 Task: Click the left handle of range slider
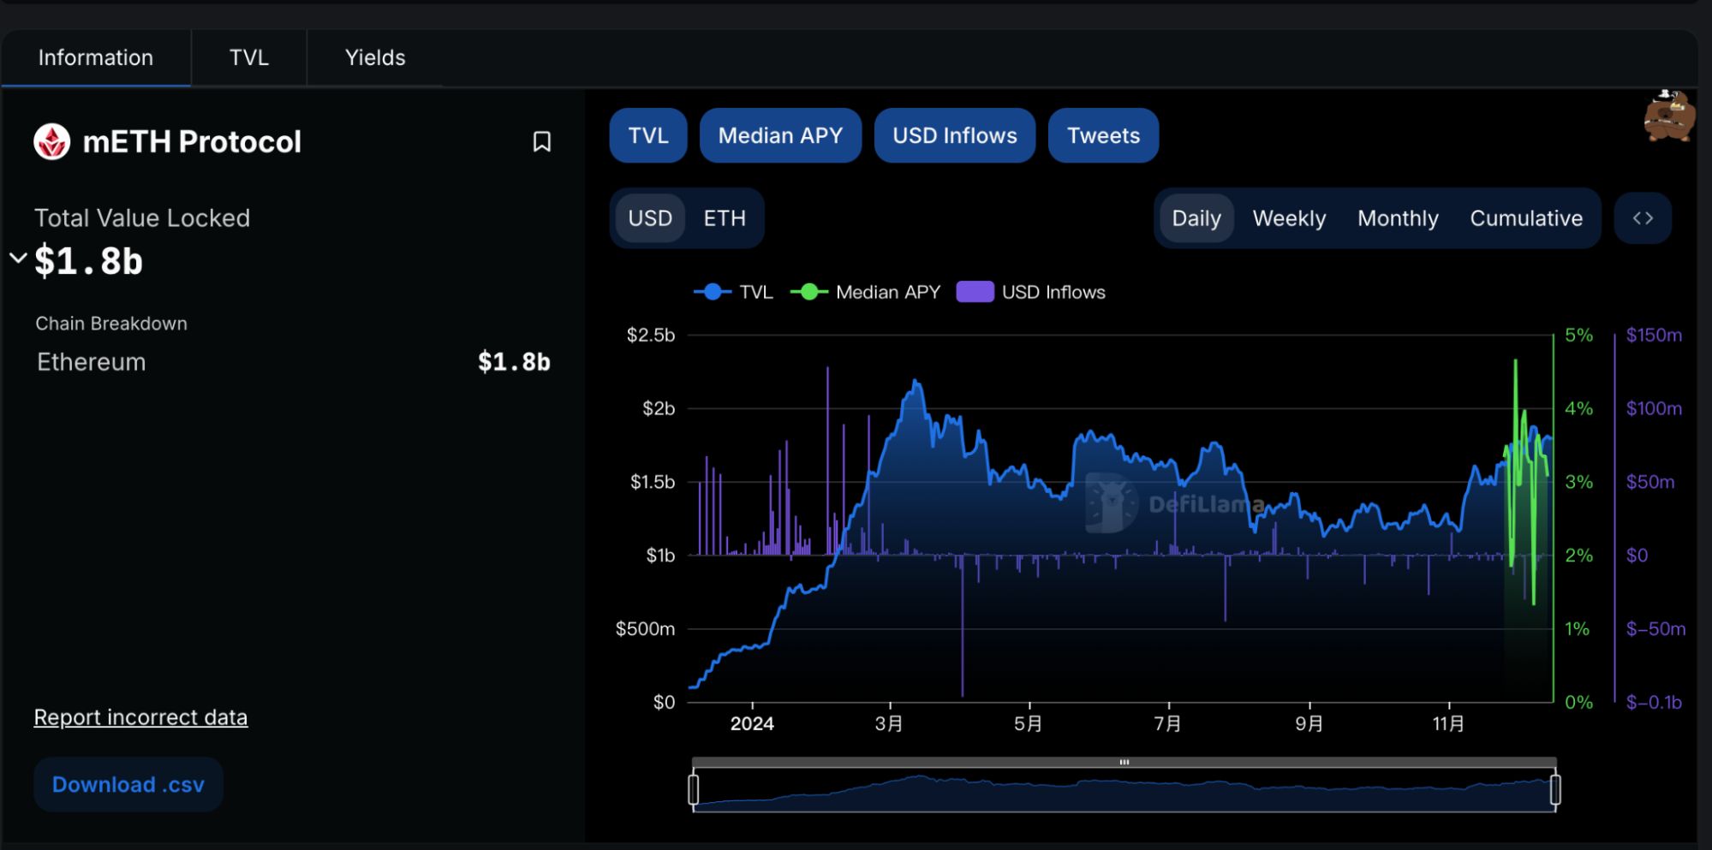(694, 789)
